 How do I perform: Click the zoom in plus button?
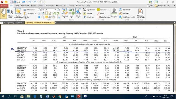coord(58,10)
